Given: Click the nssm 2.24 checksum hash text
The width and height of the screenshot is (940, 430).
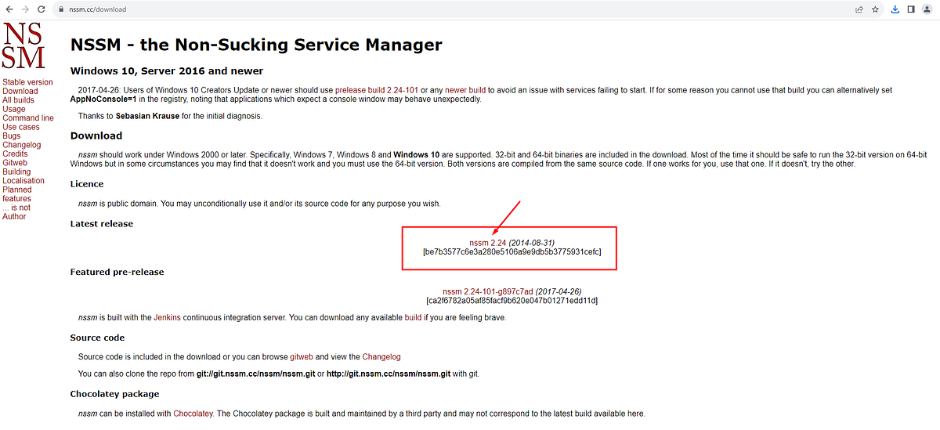Looking at the screenshot, I should [512, 252].
